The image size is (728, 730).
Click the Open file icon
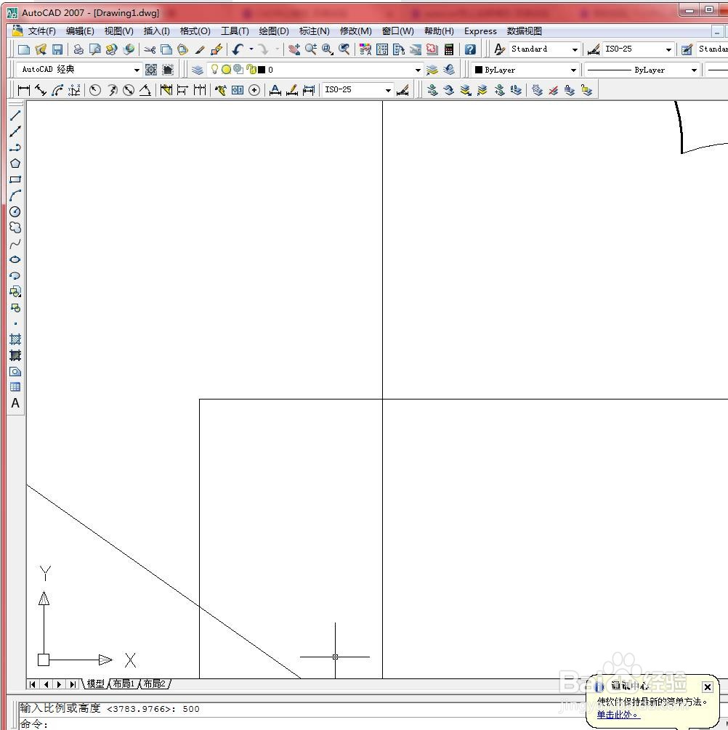click(41, 49)
